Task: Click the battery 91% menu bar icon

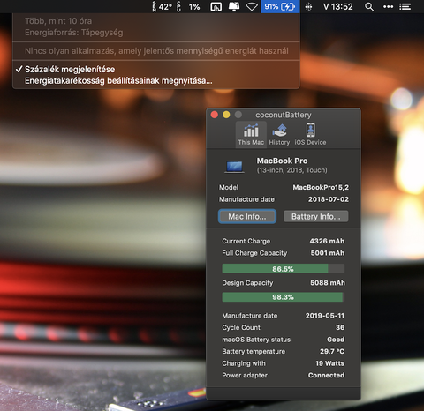Action: (x=280, y=6)
